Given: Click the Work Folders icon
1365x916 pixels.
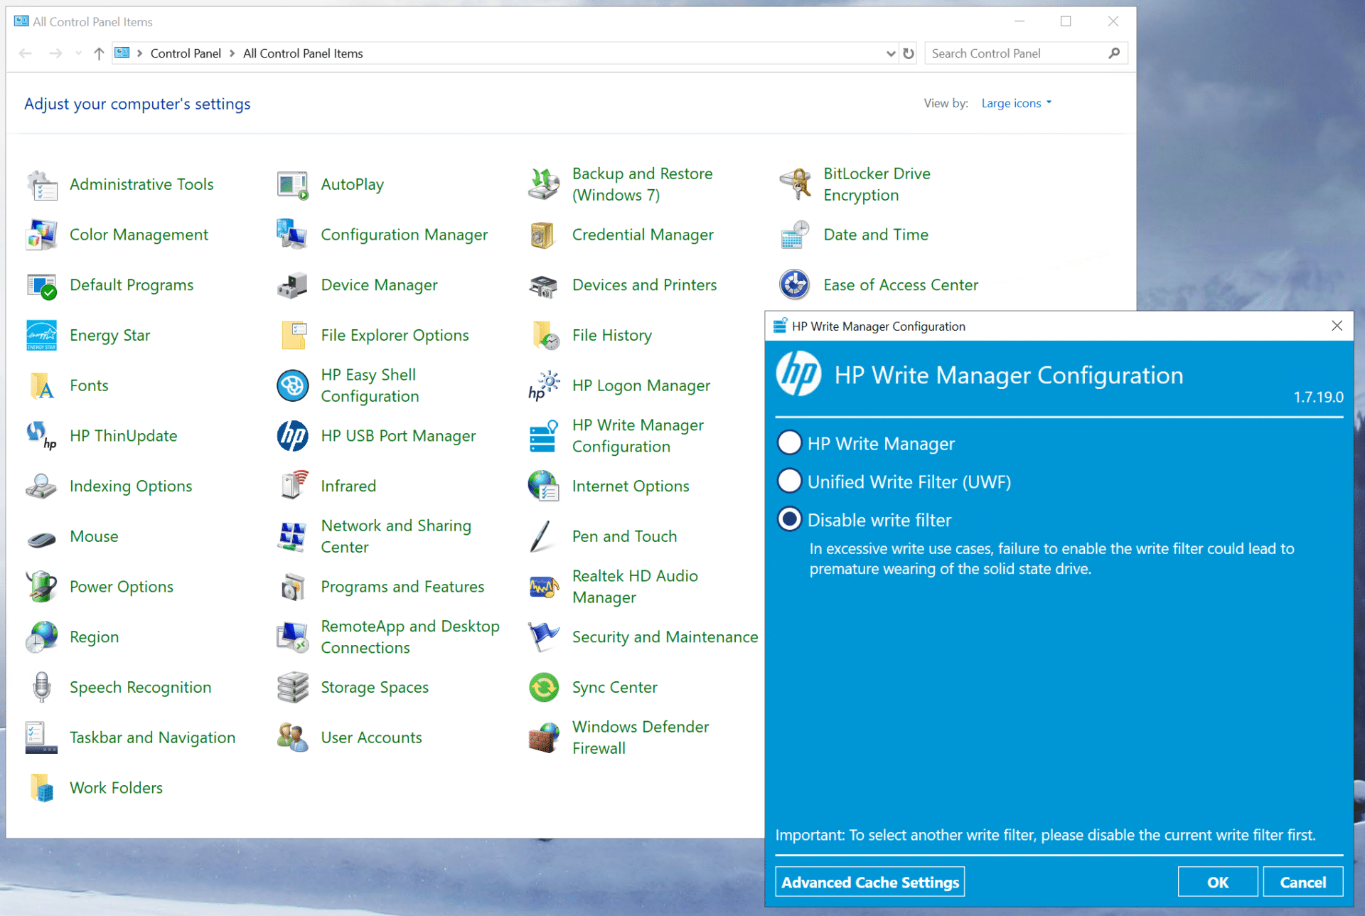Looking at the screenshot, I should coord(42,789).
